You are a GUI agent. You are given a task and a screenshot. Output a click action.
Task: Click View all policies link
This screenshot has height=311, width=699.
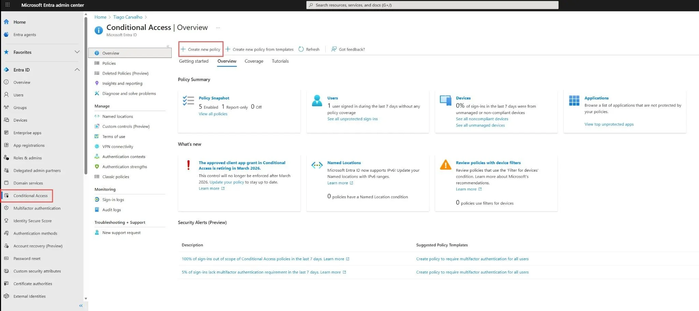coord(213,114)
